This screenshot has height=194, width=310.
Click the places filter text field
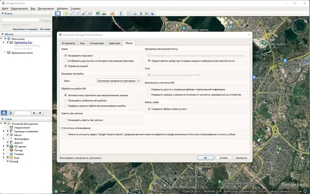point(22,113)
